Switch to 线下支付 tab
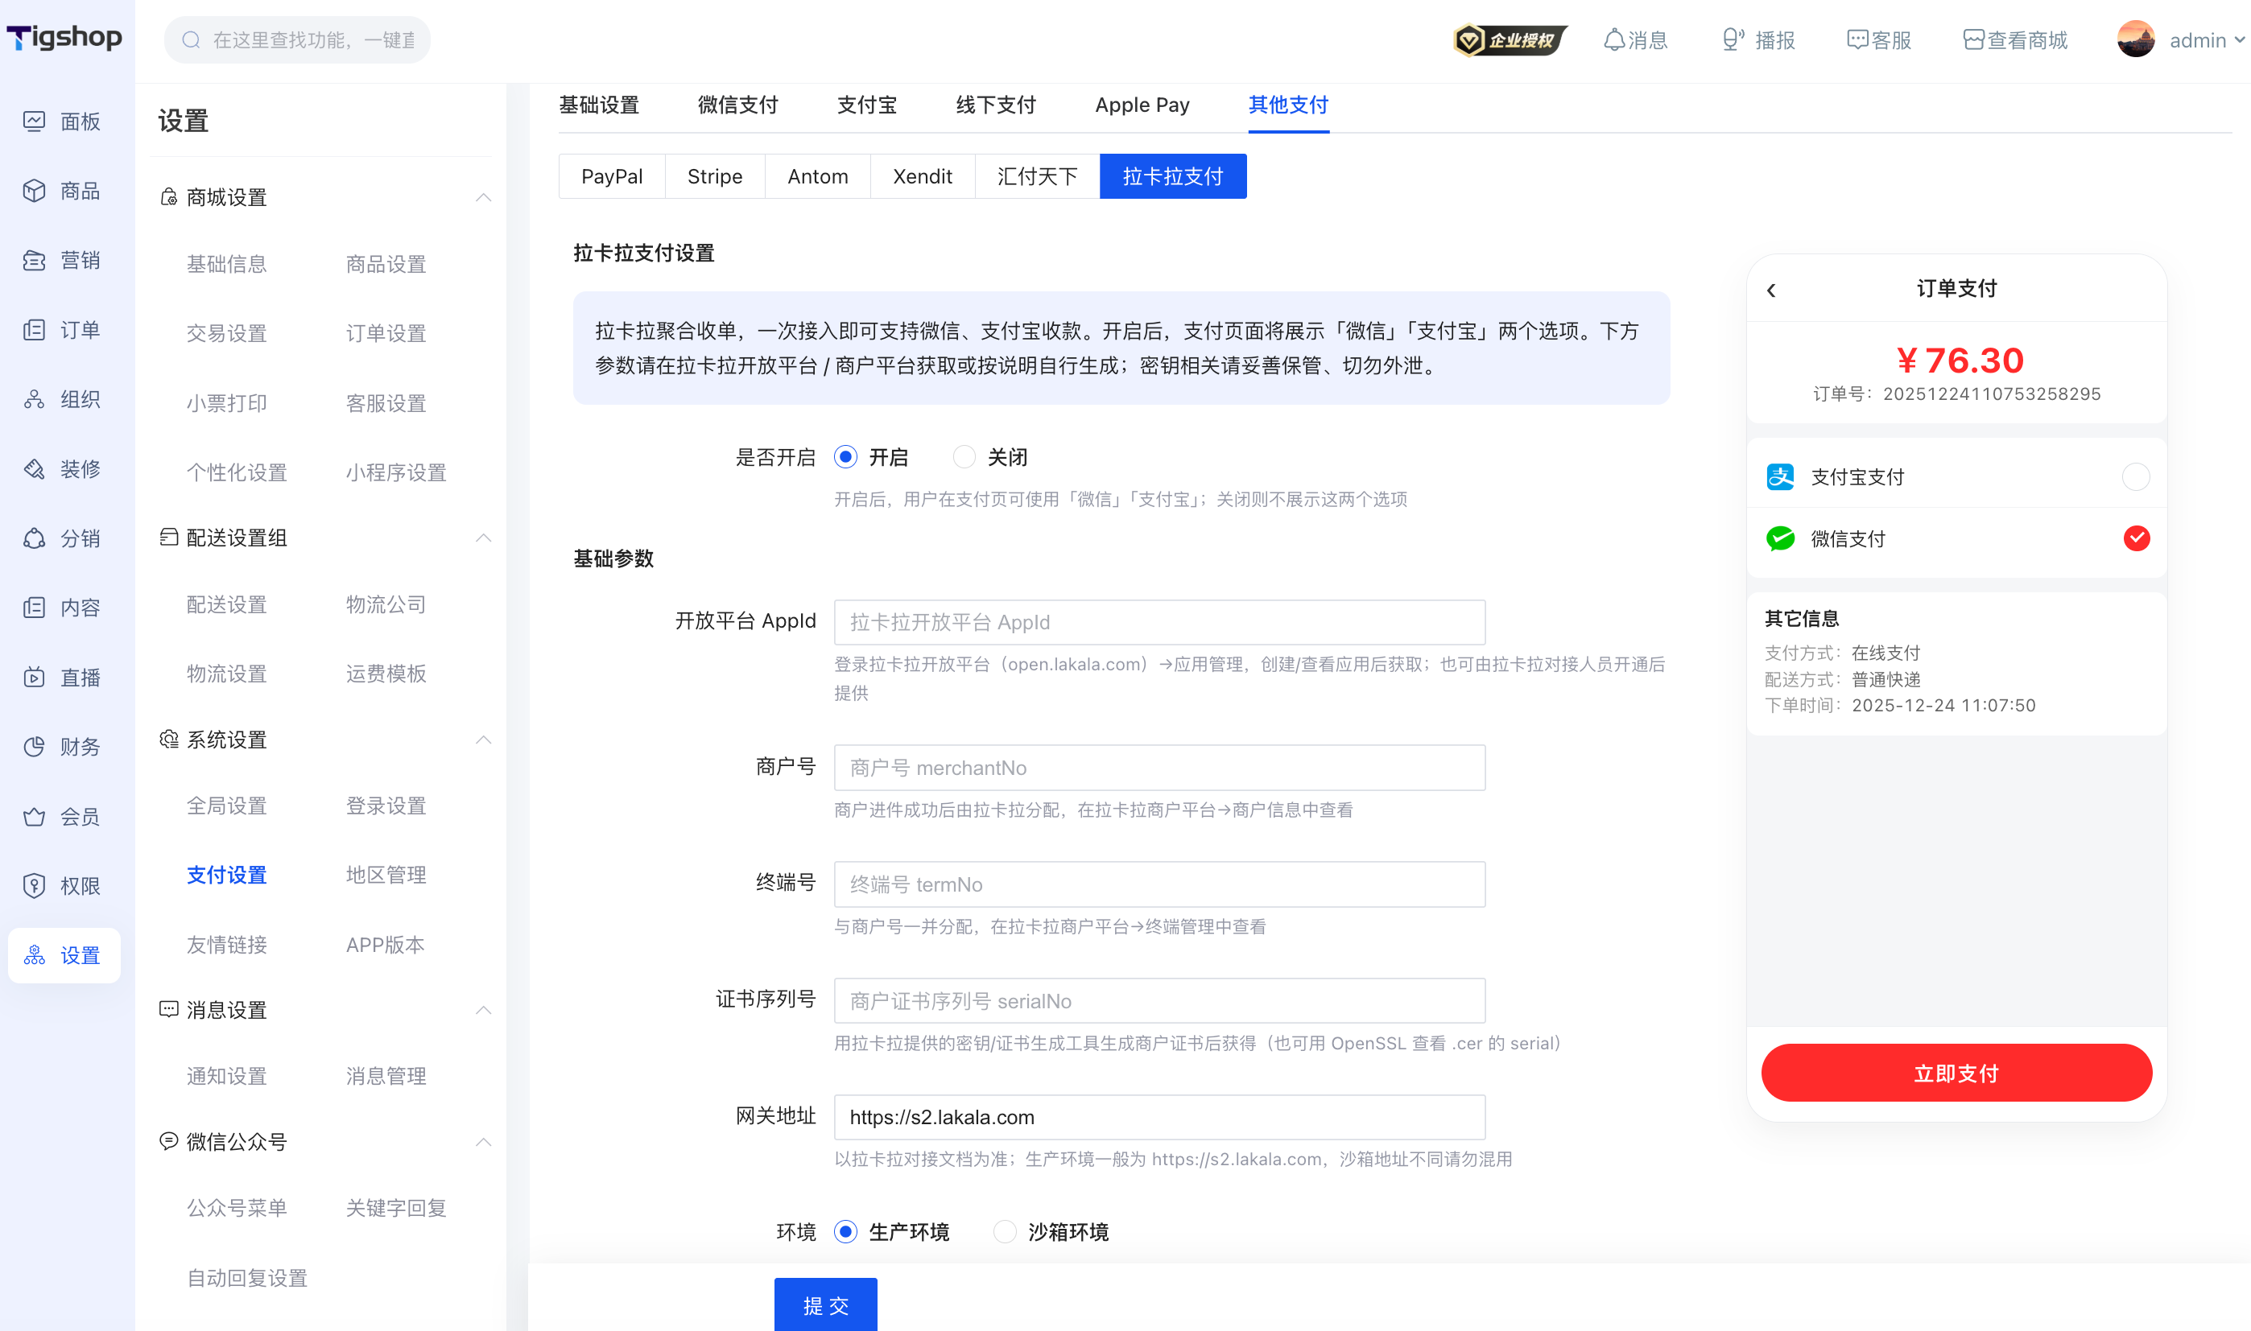The width and height of the screenshot is (2251, 1331). (996, 105)
